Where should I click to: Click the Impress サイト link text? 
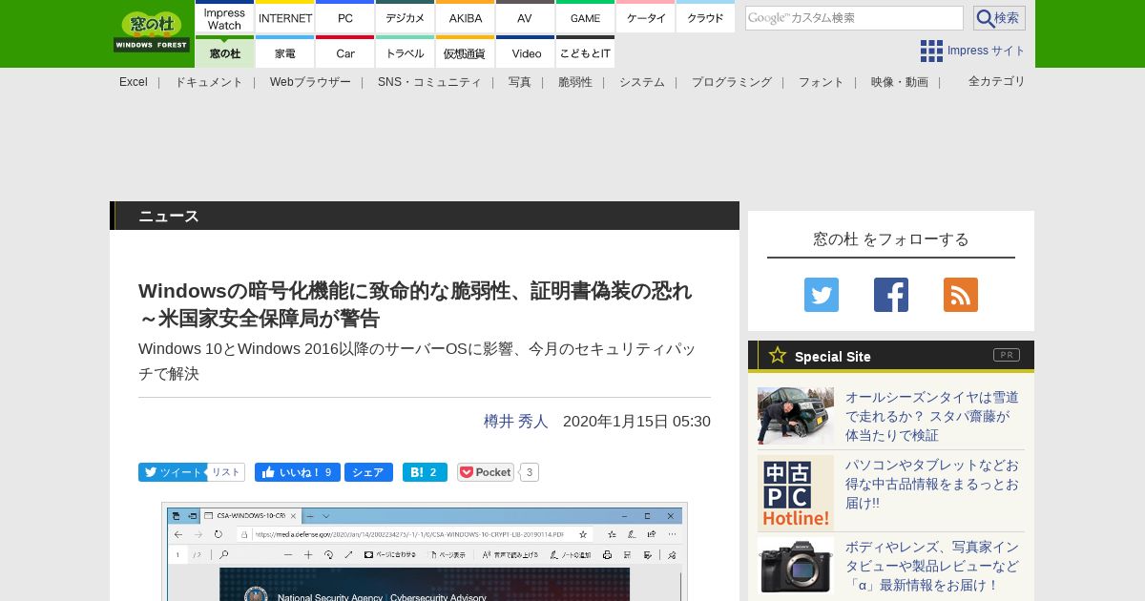pos(987,51)
